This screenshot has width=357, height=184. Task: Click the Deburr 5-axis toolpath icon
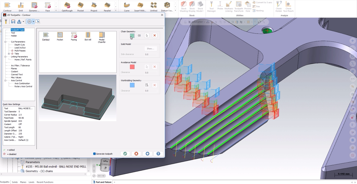(x=167, y=7)
